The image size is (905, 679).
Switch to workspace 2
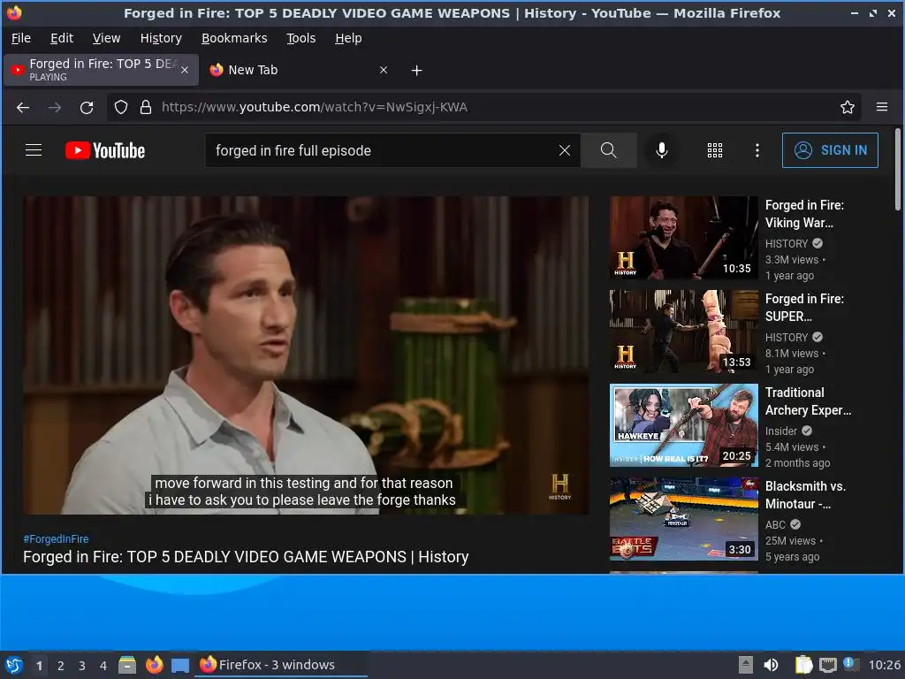click(x=61, y=666)
